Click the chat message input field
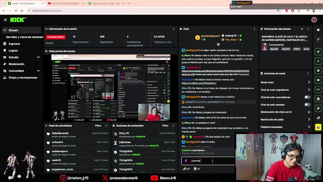This screenshot has height=182, width=323. (208, 161)
